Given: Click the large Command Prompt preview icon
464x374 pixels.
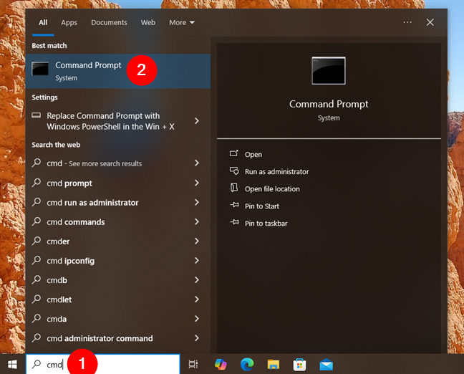Looking at the screenshot, I should [329, 71].
